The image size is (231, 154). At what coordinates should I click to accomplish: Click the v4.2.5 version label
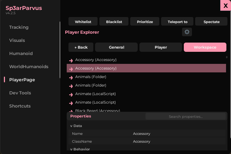click(10, 13)
